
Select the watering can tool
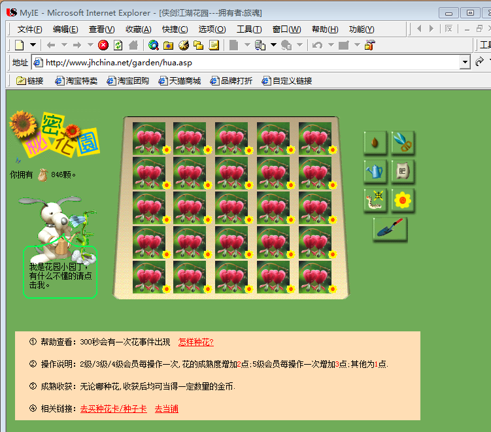pyautogui.click(x=375, y=171)
